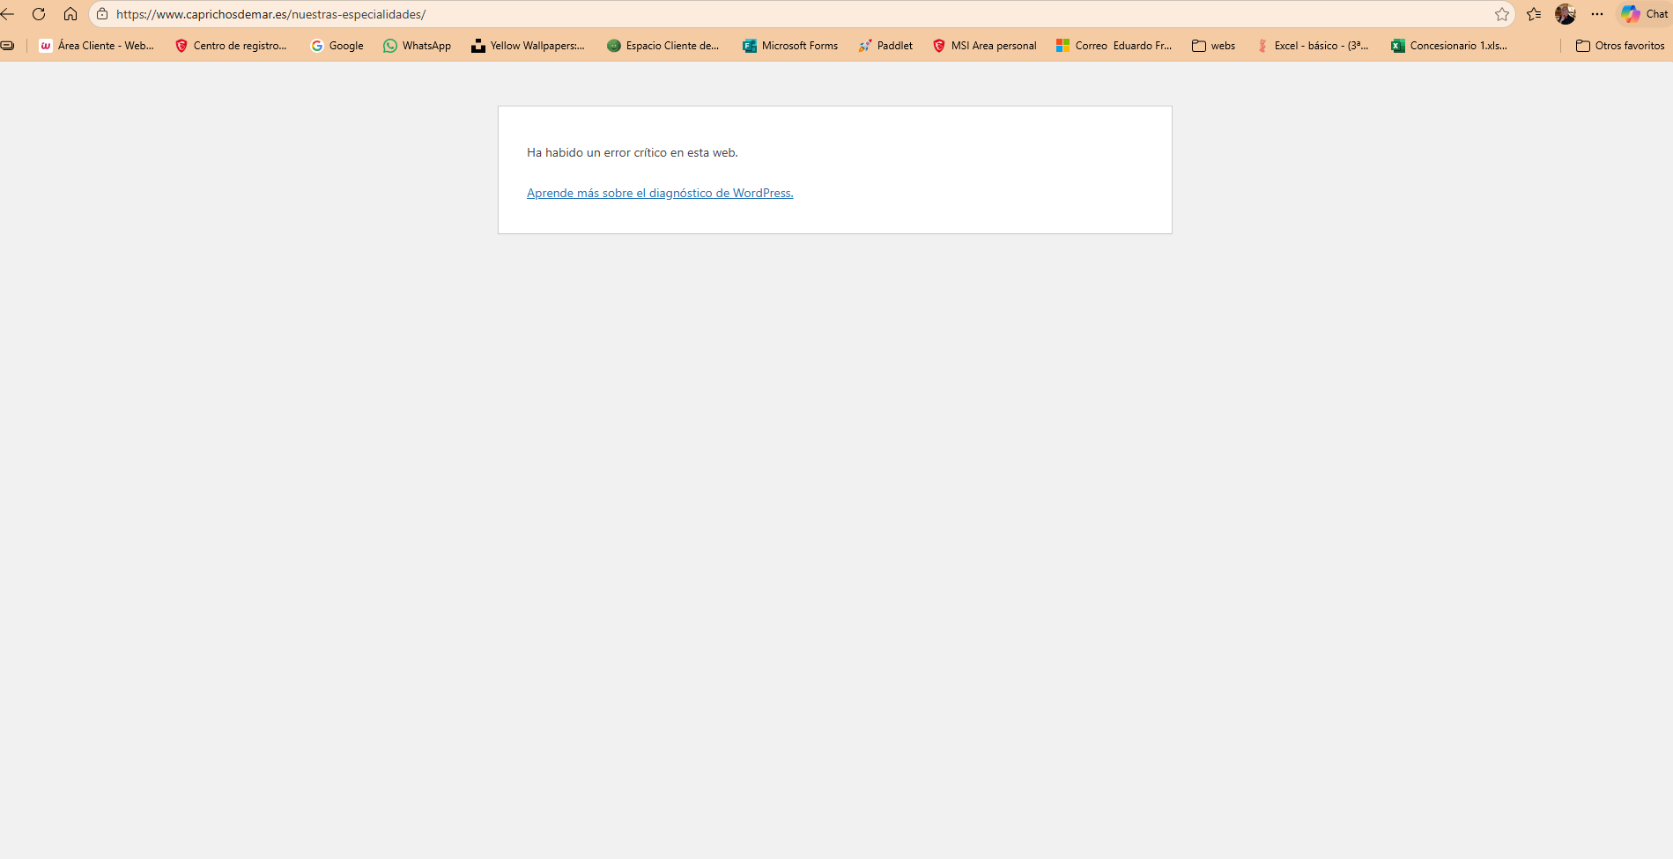Follow the WordPress diagnostics link
Image resolution: width=1673 pixels, height=859 pixels.
[660, 194]
